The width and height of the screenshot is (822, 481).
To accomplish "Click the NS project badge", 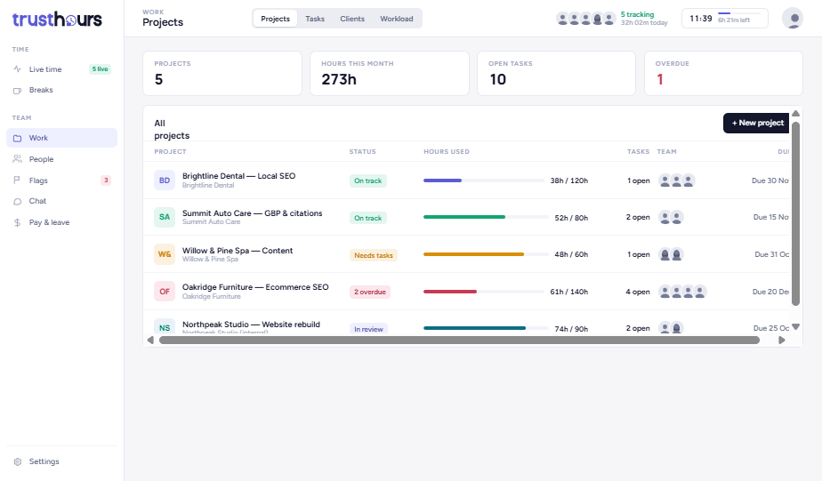I will coord(164,327).
